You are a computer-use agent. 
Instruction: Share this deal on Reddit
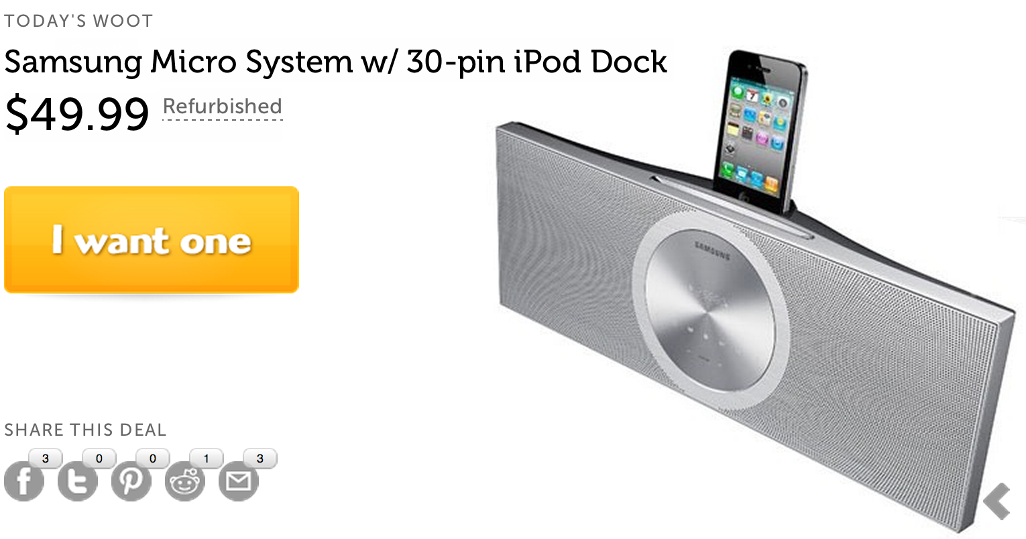tap(185, 481)
